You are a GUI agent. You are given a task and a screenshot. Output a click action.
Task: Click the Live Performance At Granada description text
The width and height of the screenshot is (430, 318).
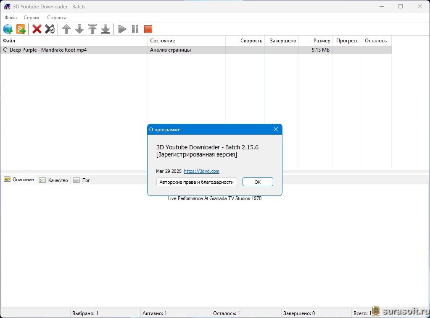tap(215, 198)
